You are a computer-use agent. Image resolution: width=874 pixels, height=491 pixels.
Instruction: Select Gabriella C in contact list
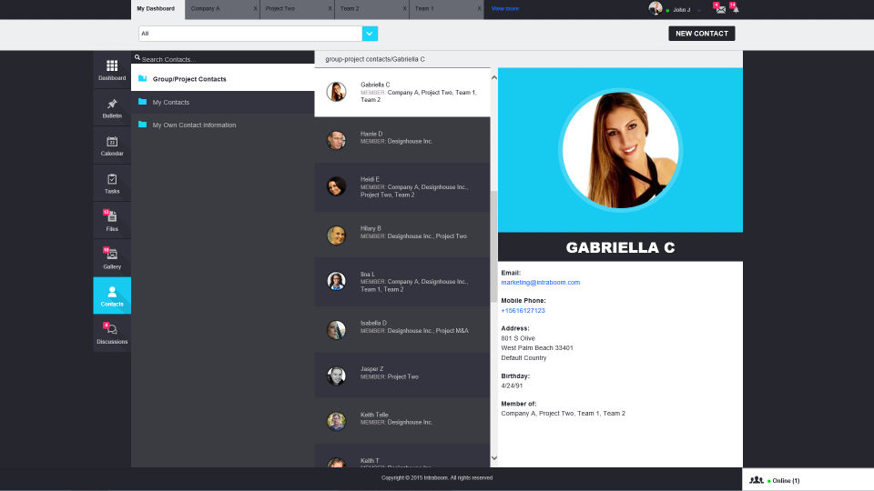pyautogui.click(x=402, y=92)
